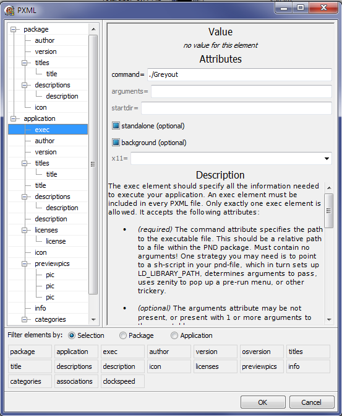Select author under package in tree
Viewport: 342px width, 416px height.
(45, 40)
